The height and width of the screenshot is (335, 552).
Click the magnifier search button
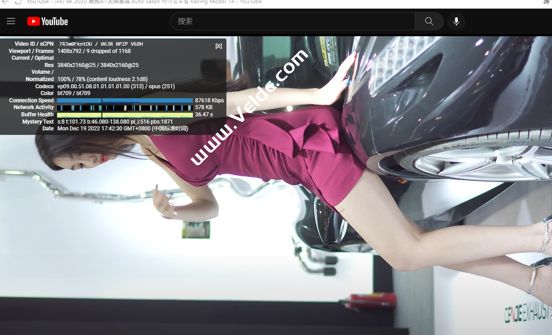pyautogui.click(x=429, y=21)
